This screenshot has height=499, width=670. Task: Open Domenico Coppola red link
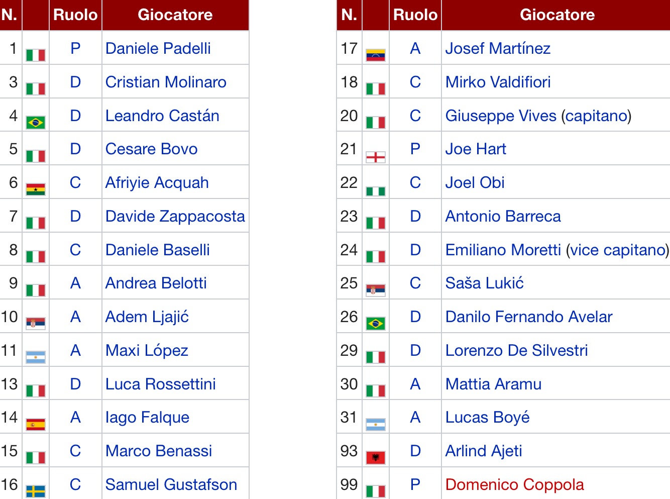pyautogui.click(x=514, y=484)
